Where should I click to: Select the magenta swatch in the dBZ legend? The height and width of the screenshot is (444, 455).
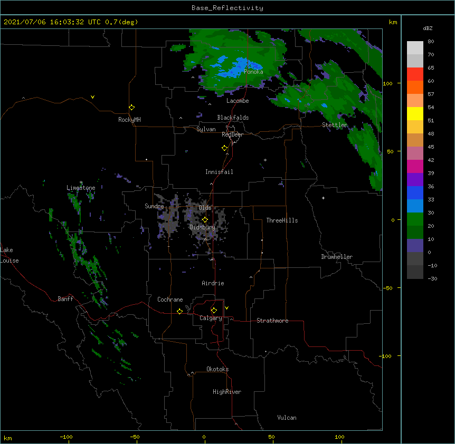pyautogui.click(x=415, y=167)
